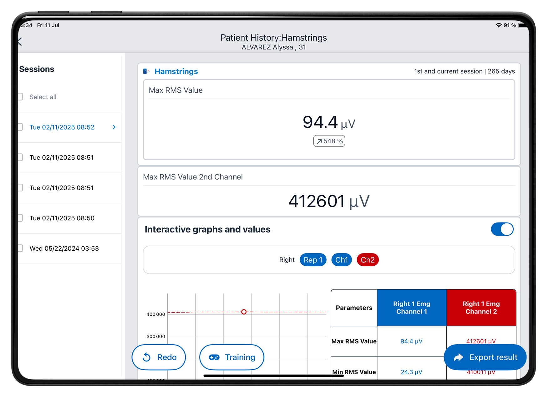Open Training with the gamepad icon
The height and width of the screenshot is (399, 549).
pyautogui.click(x=232, y=357)
